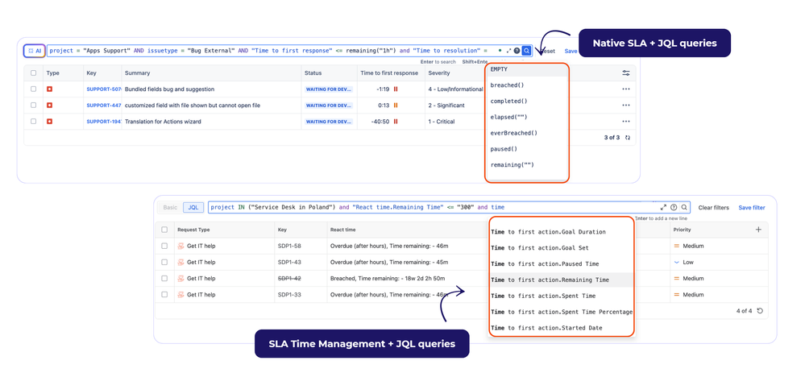
Task: Toggle the select-all checkbox in the lower table
Action: click(164, 230)
